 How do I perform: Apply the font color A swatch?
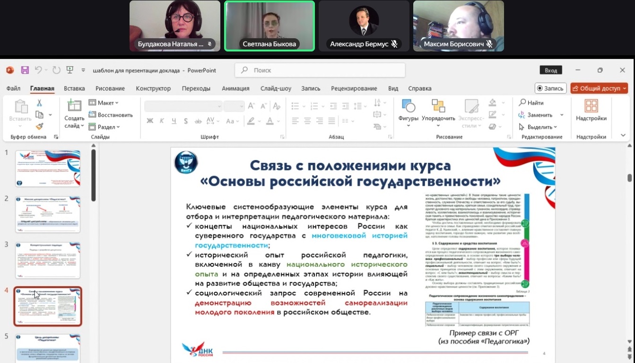[x=270, y=121]
